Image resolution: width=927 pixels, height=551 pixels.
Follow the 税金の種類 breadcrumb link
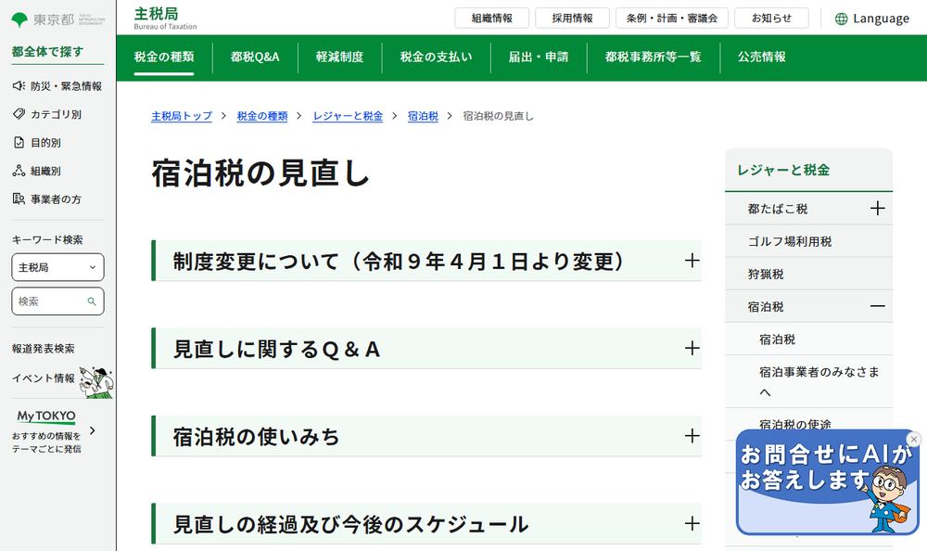pyautogui.click(x=262, y=116)
